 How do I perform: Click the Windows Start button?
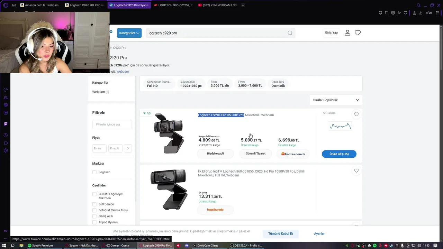point(4,246)
